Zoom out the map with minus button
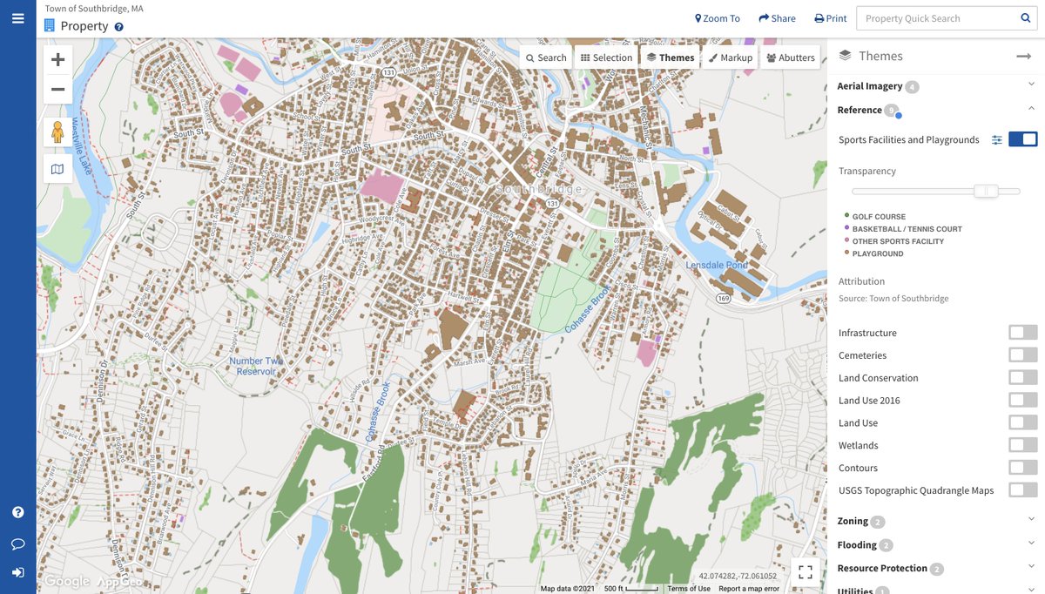Screen dimensions: 1045x594 58,89
